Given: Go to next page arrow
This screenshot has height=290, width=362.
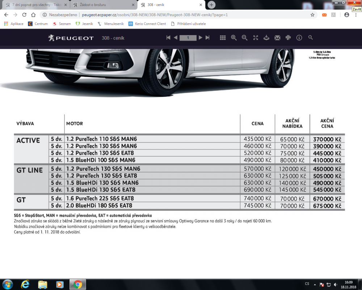Looking at the screenshot, I should click(x=201, y=38).
